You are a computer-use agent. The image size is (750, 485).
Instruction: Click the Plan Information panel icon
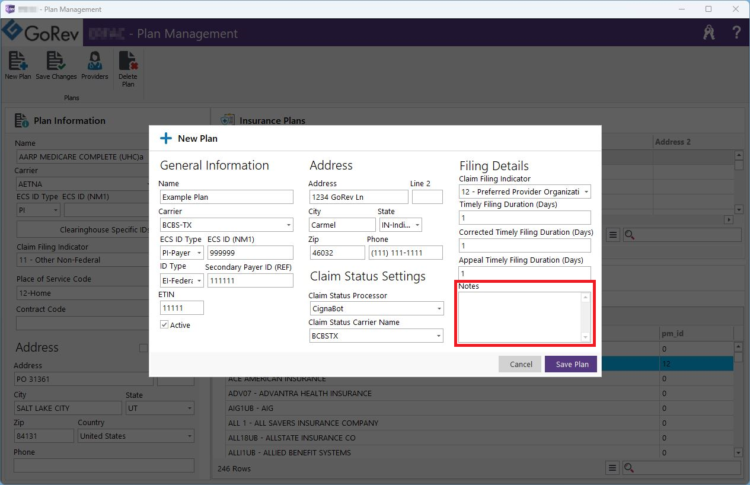(x=22, y=120)
